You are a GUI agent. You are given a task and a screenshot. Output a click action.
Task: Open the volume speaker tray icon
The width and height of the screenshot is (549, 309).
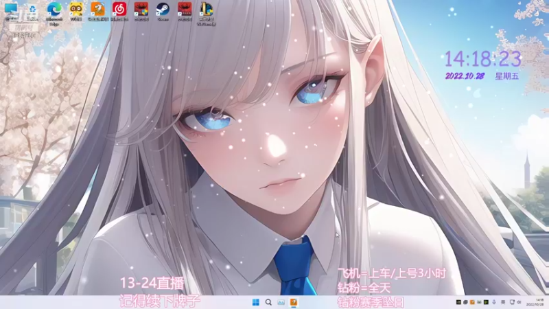[519, 302]
